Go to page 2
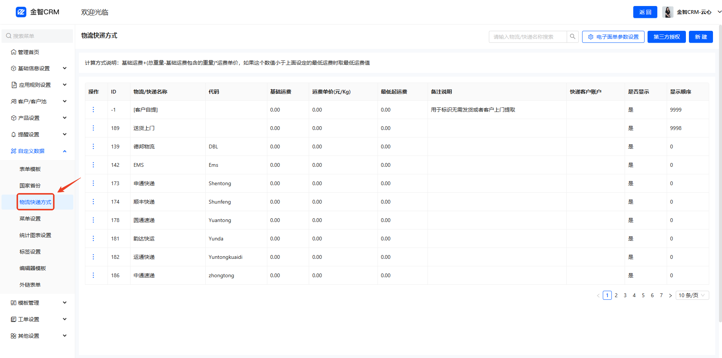The height and width of the screenshot is (358, 722). point(616,295)
